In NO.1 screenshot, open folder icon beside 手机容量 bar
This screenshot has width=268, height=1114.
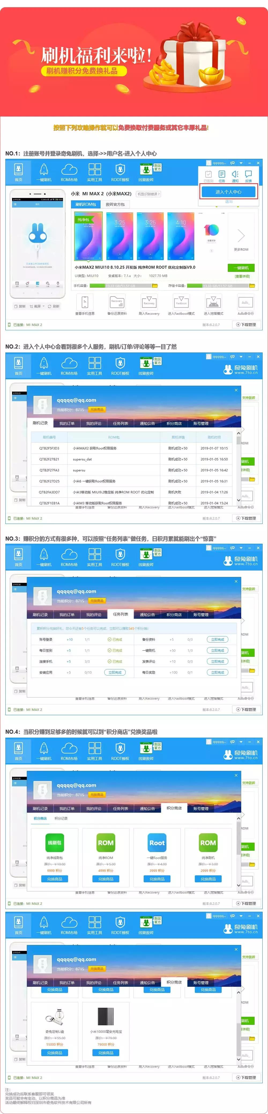click(x=155, y=286)
